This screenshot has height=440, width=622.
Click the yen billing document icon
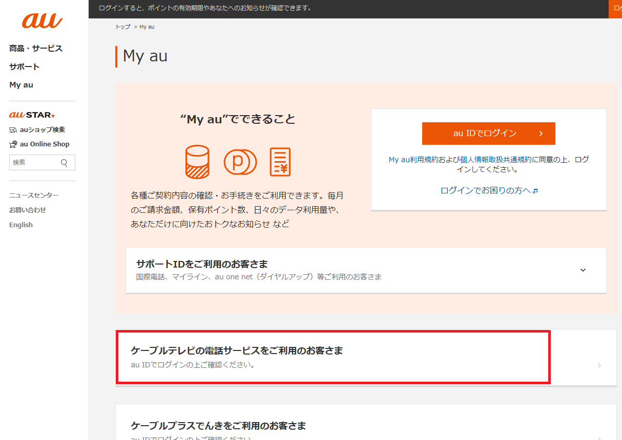pos(280,162)
